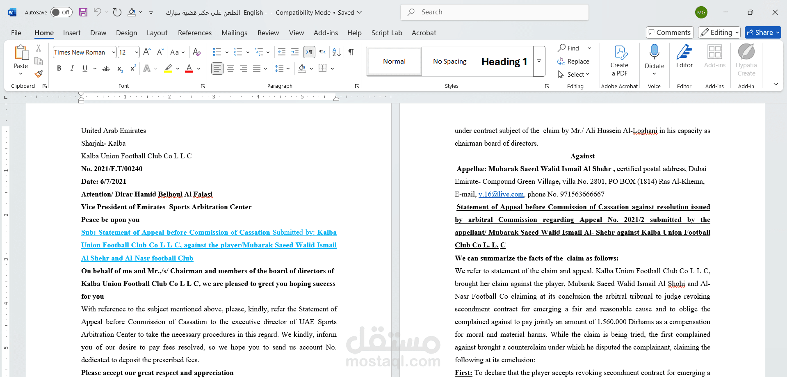Toggle Justify alignment button
This screenshot has height=377, width=787.
257,69
